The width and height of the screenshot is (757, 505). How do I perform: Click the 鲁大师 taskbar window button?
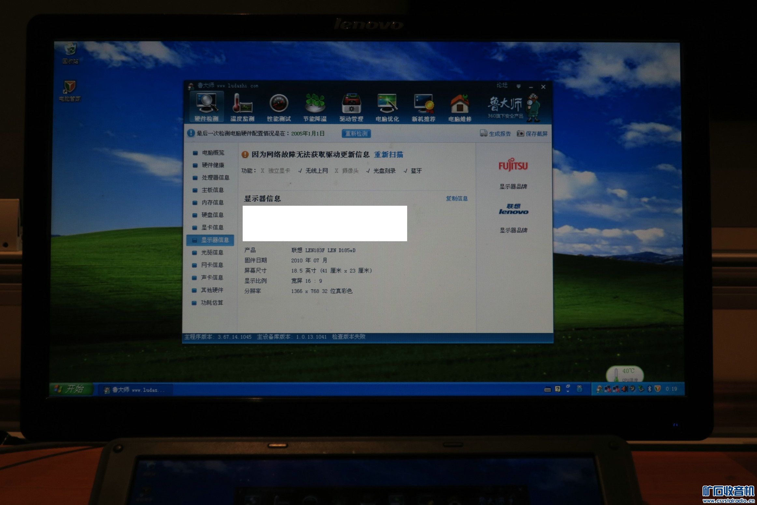pyautogui.click(x=135, y=390)
